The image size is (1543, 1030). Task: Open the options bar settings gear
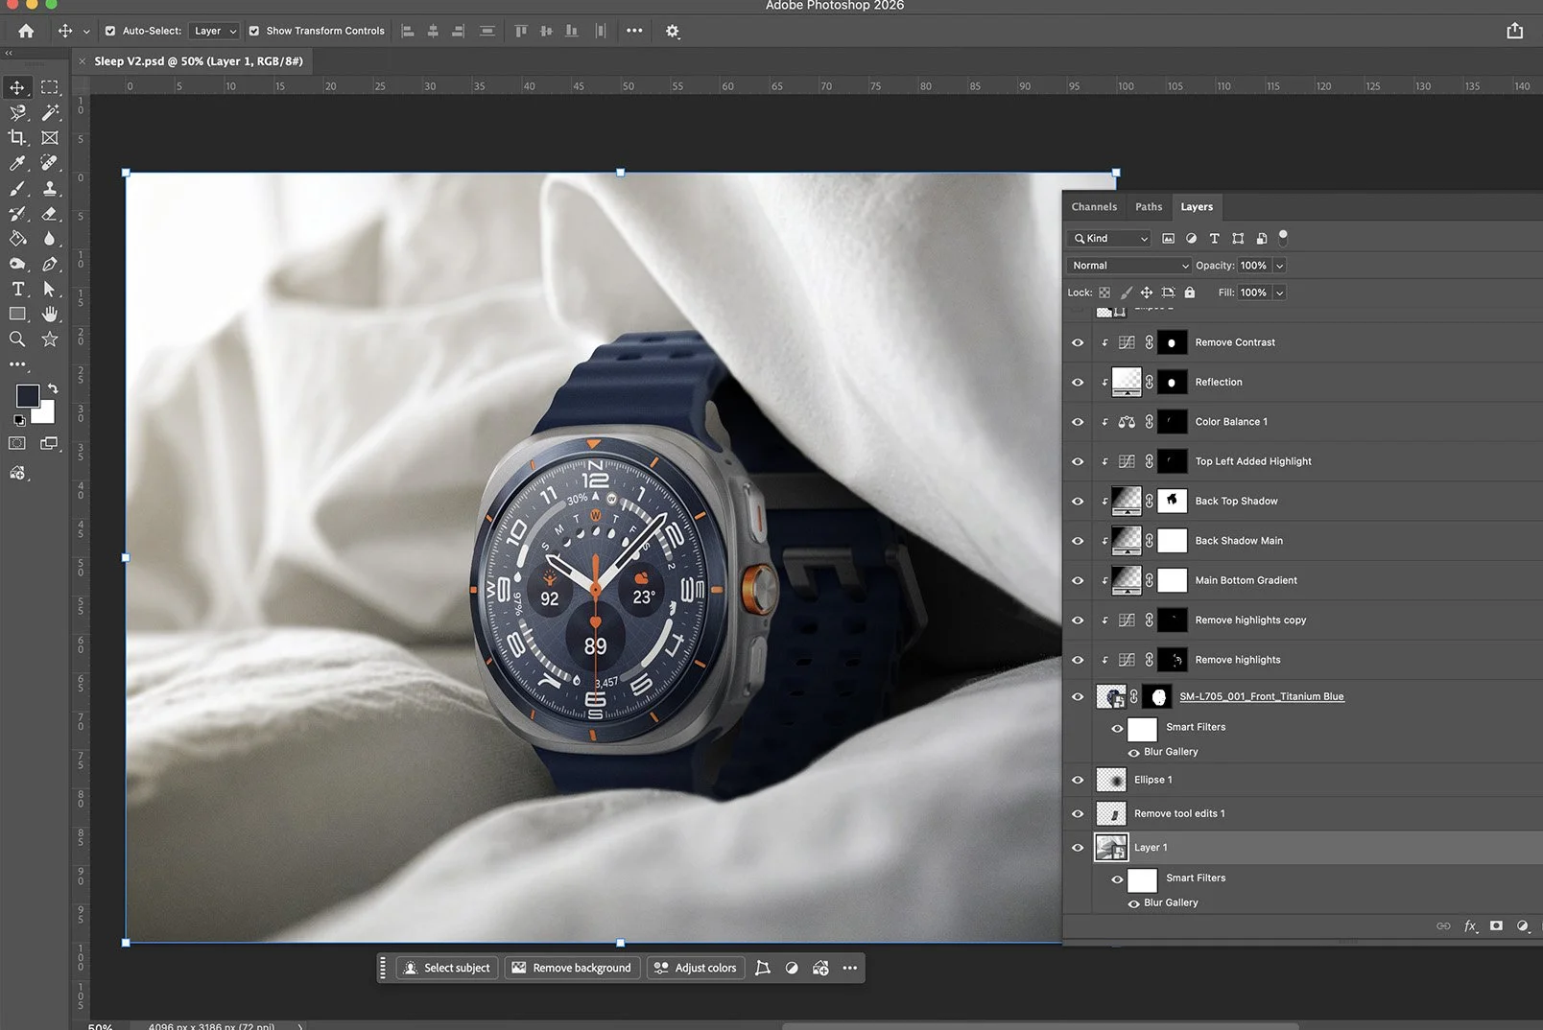click(673, 31)
